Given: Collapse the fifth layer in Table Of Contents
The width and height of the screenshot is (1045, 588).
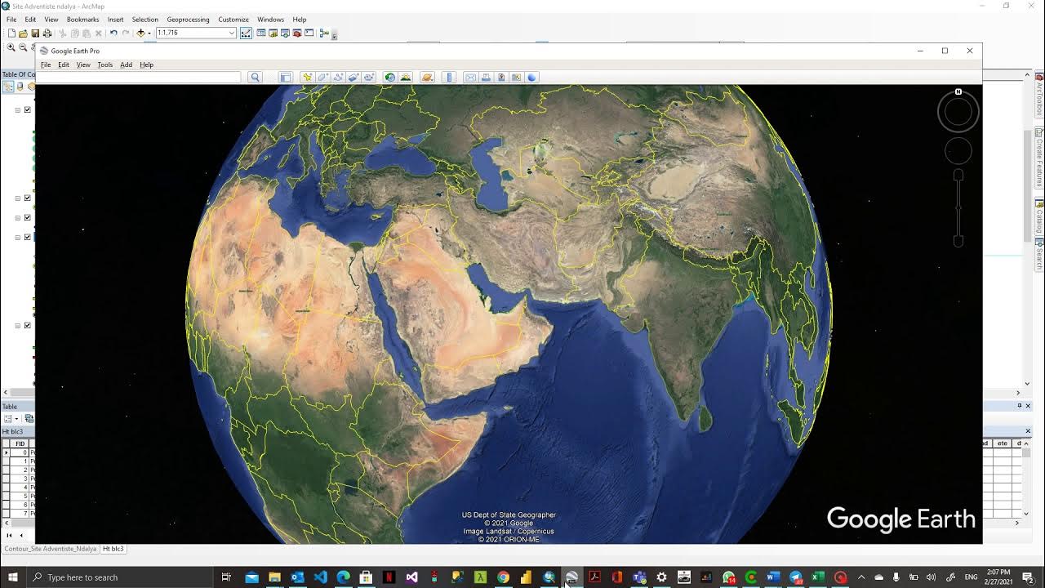Looking at the screenshot, I should 18,325.
